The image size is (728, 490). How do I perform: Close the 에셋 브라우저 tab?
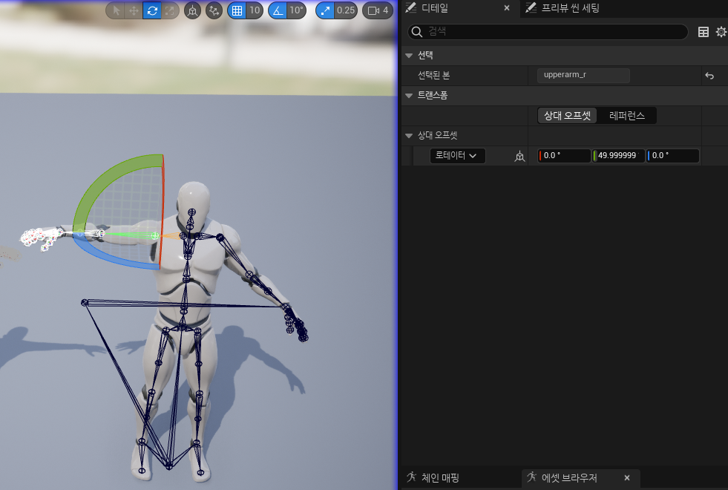(x=627, y=477)
